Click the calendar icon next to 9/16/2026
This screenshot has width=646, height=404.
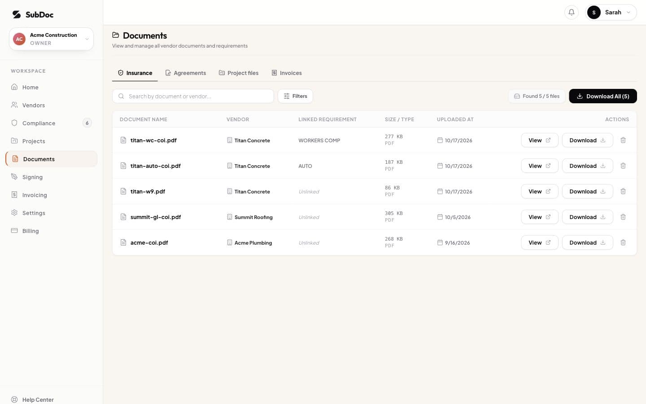(x=440, y=242)
